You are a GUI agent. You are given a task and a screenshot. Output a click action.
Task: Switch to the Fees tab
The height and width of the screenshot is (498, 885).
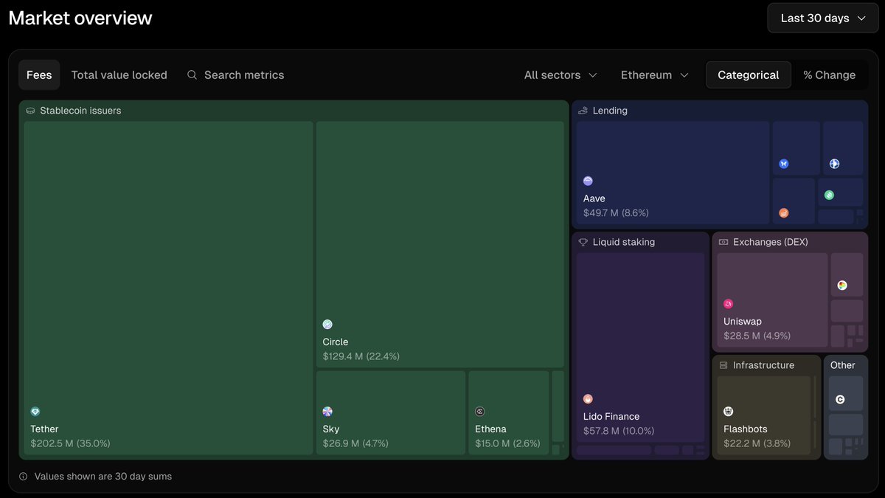[39, 75]
